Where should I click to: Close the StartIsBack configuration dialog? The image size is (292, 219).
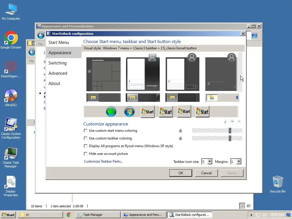click(x=243, y=34)
